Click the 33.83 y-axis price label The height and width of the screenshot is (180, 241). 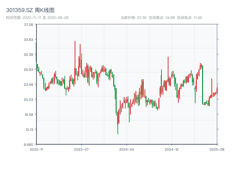click(29, 40)
